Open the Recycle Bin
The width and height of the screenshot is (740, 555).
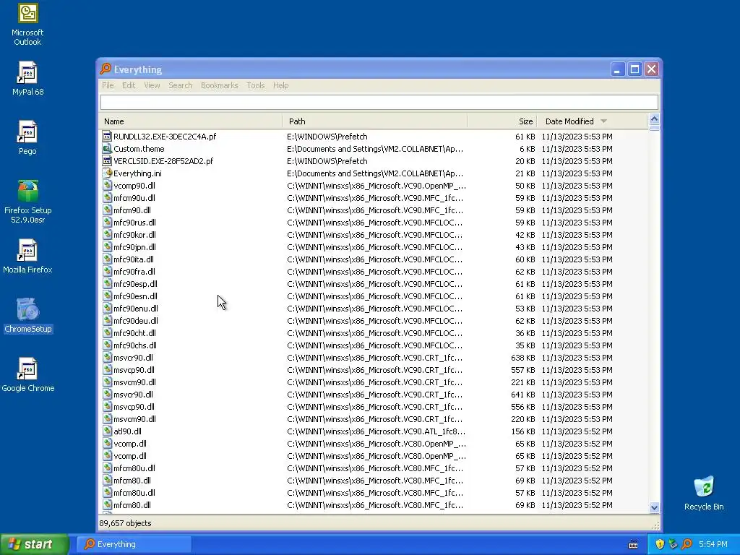(x=704, y=493)
